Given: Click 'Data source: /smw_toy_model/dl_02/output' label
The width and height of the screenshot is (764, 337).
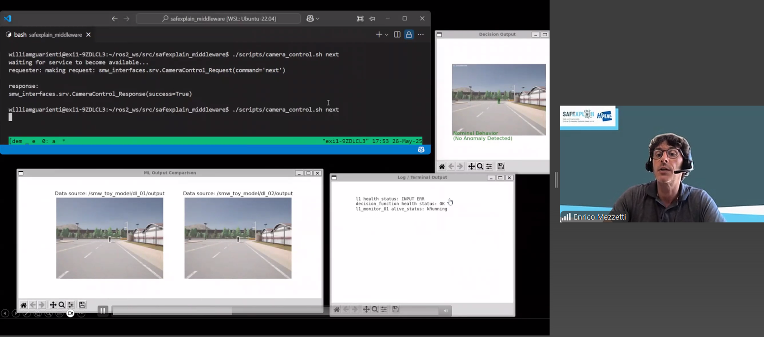Looking at the screenshot, I should (238, 193).
